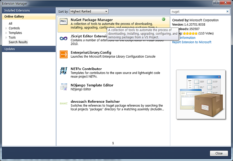Screen dimensions: 233x161
Task: Click the Close button
Action: pos(219,153)
